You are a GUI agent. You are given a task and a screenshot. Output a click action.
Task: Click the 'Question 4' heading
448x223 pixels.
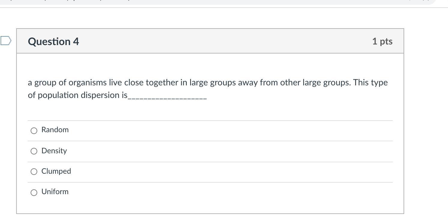[x=53, y=41]
